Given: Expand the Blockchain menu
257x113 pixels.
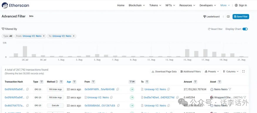Looking at the screenshot, I should click(x=137, y=5).
